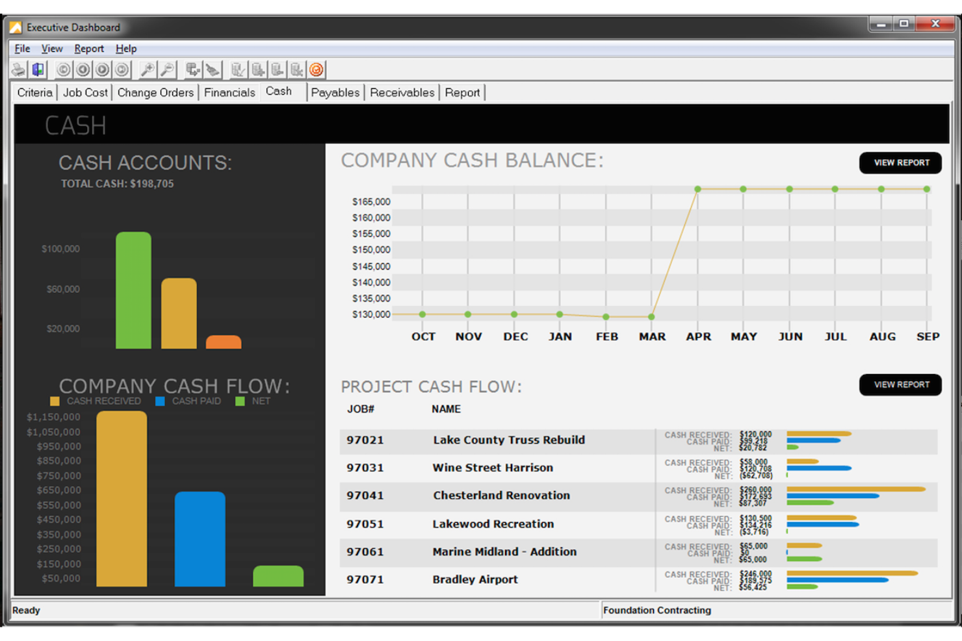Click the export data grid icon
Viewport: 962px width, 641px height.
193,69
